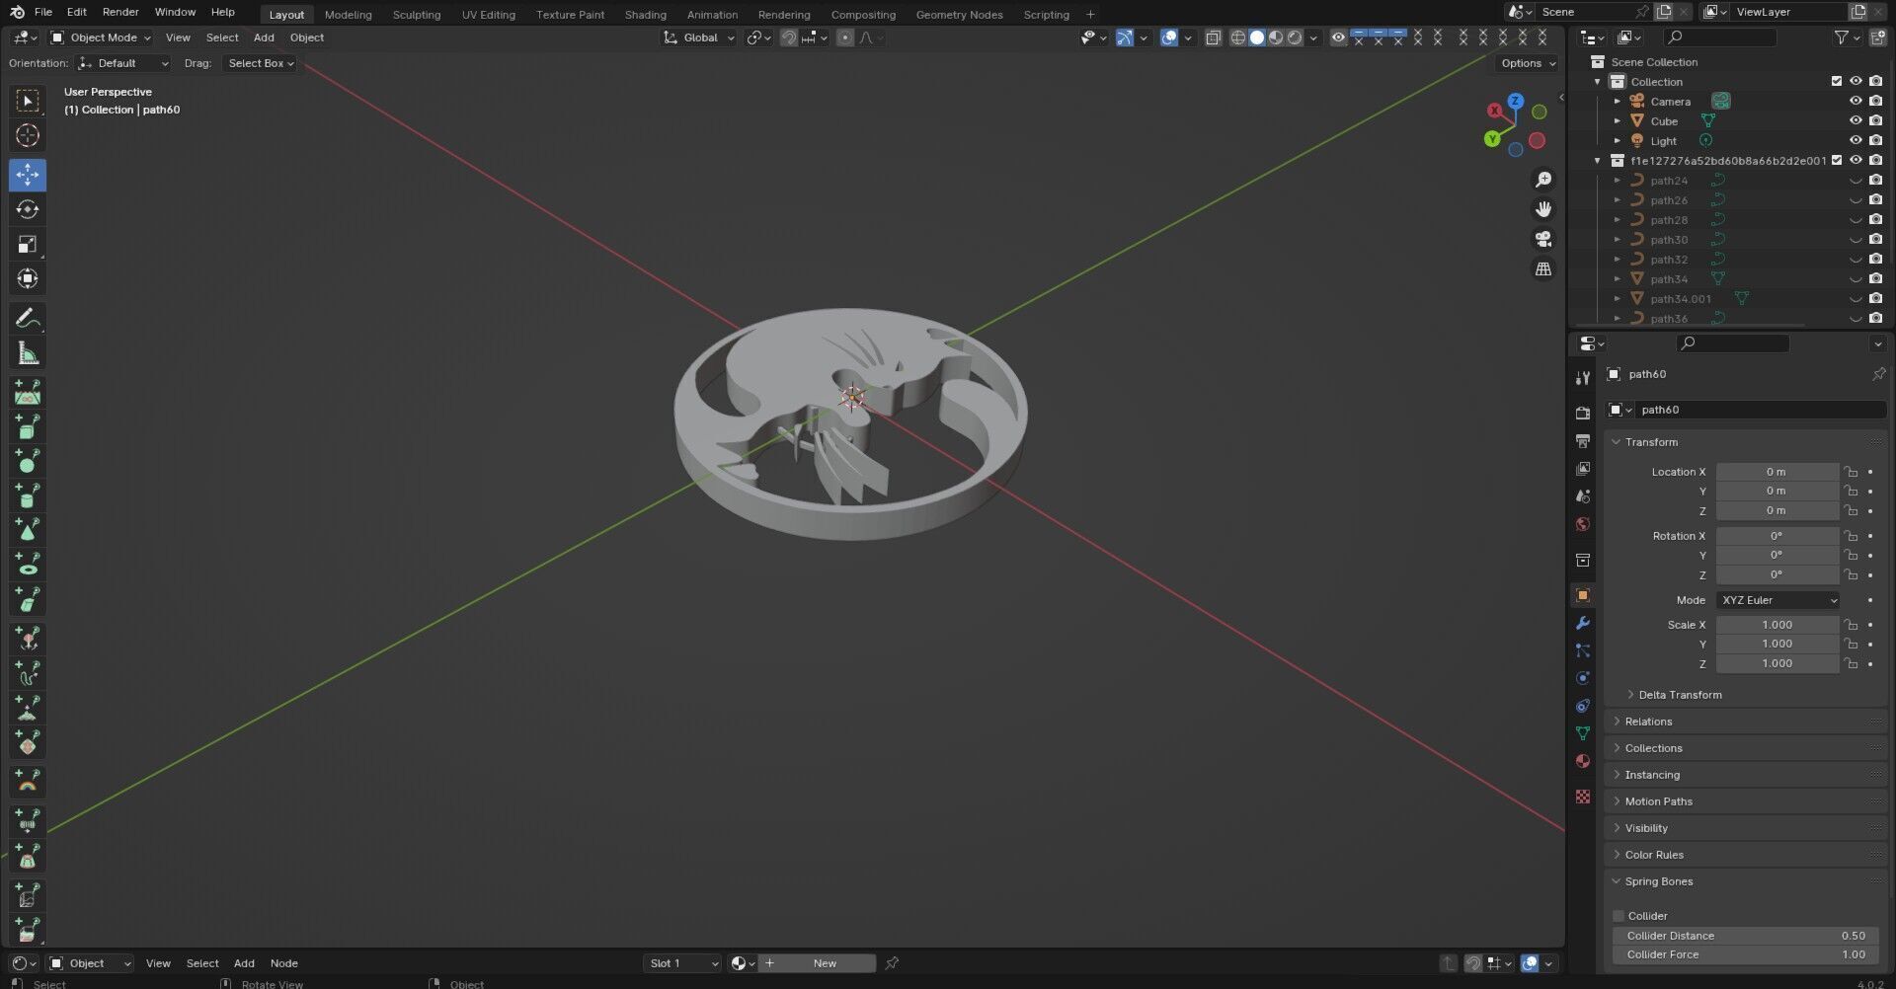This screenshot has height=989, width=1896.
Task: Open the Drag Select Box dropdown
Action: tap(261, 63)
